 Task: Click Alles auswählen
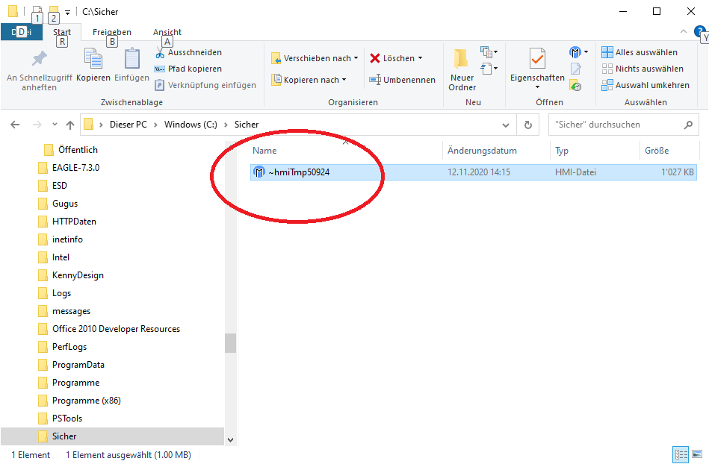640,52
